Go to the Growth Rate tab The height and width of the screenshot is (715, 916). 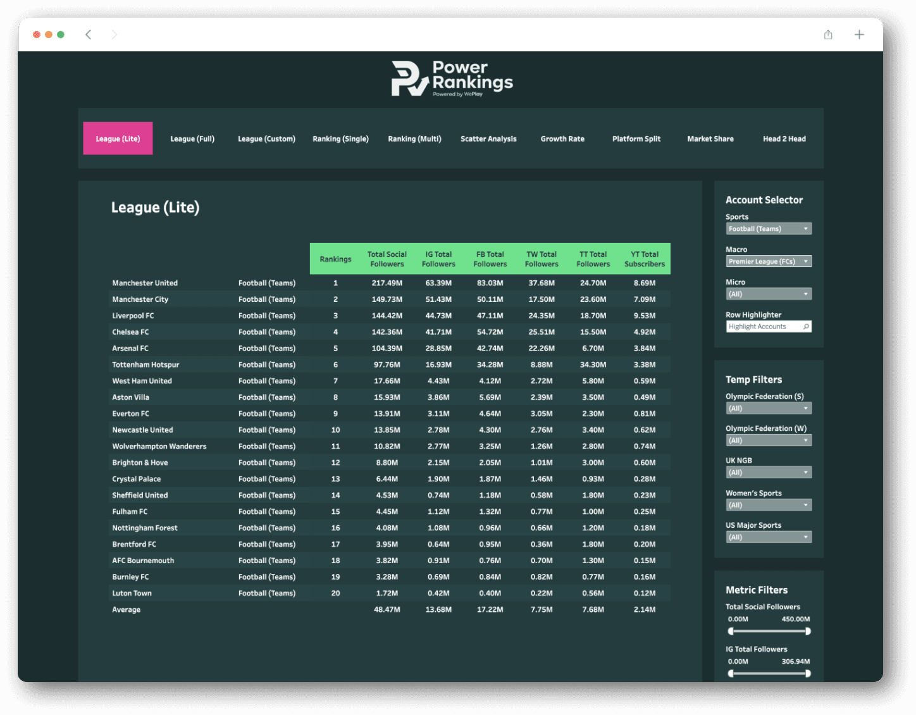click(562, 139)
